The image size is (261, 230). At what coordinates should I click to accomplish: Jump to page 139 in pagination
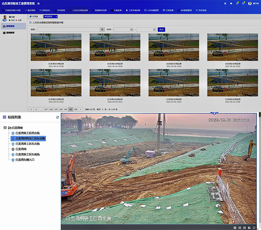[x=56, y=109]
